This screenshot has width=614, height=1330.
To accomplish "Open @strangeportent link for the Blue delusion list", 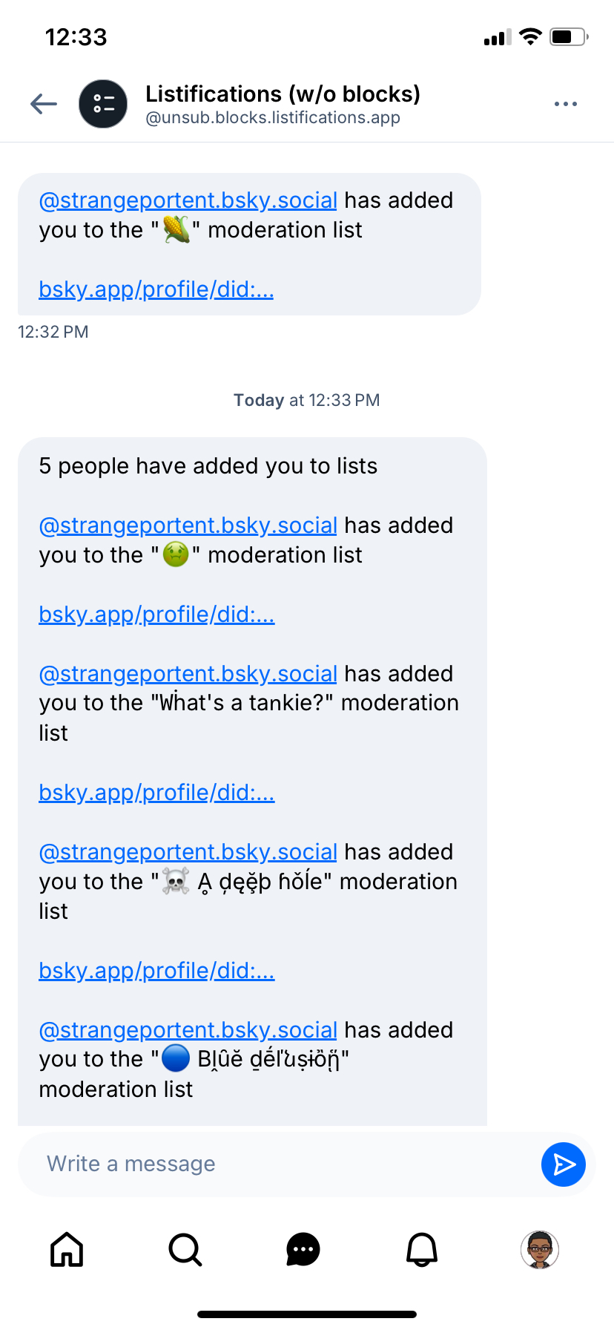I will click(x=188, y=1030).
